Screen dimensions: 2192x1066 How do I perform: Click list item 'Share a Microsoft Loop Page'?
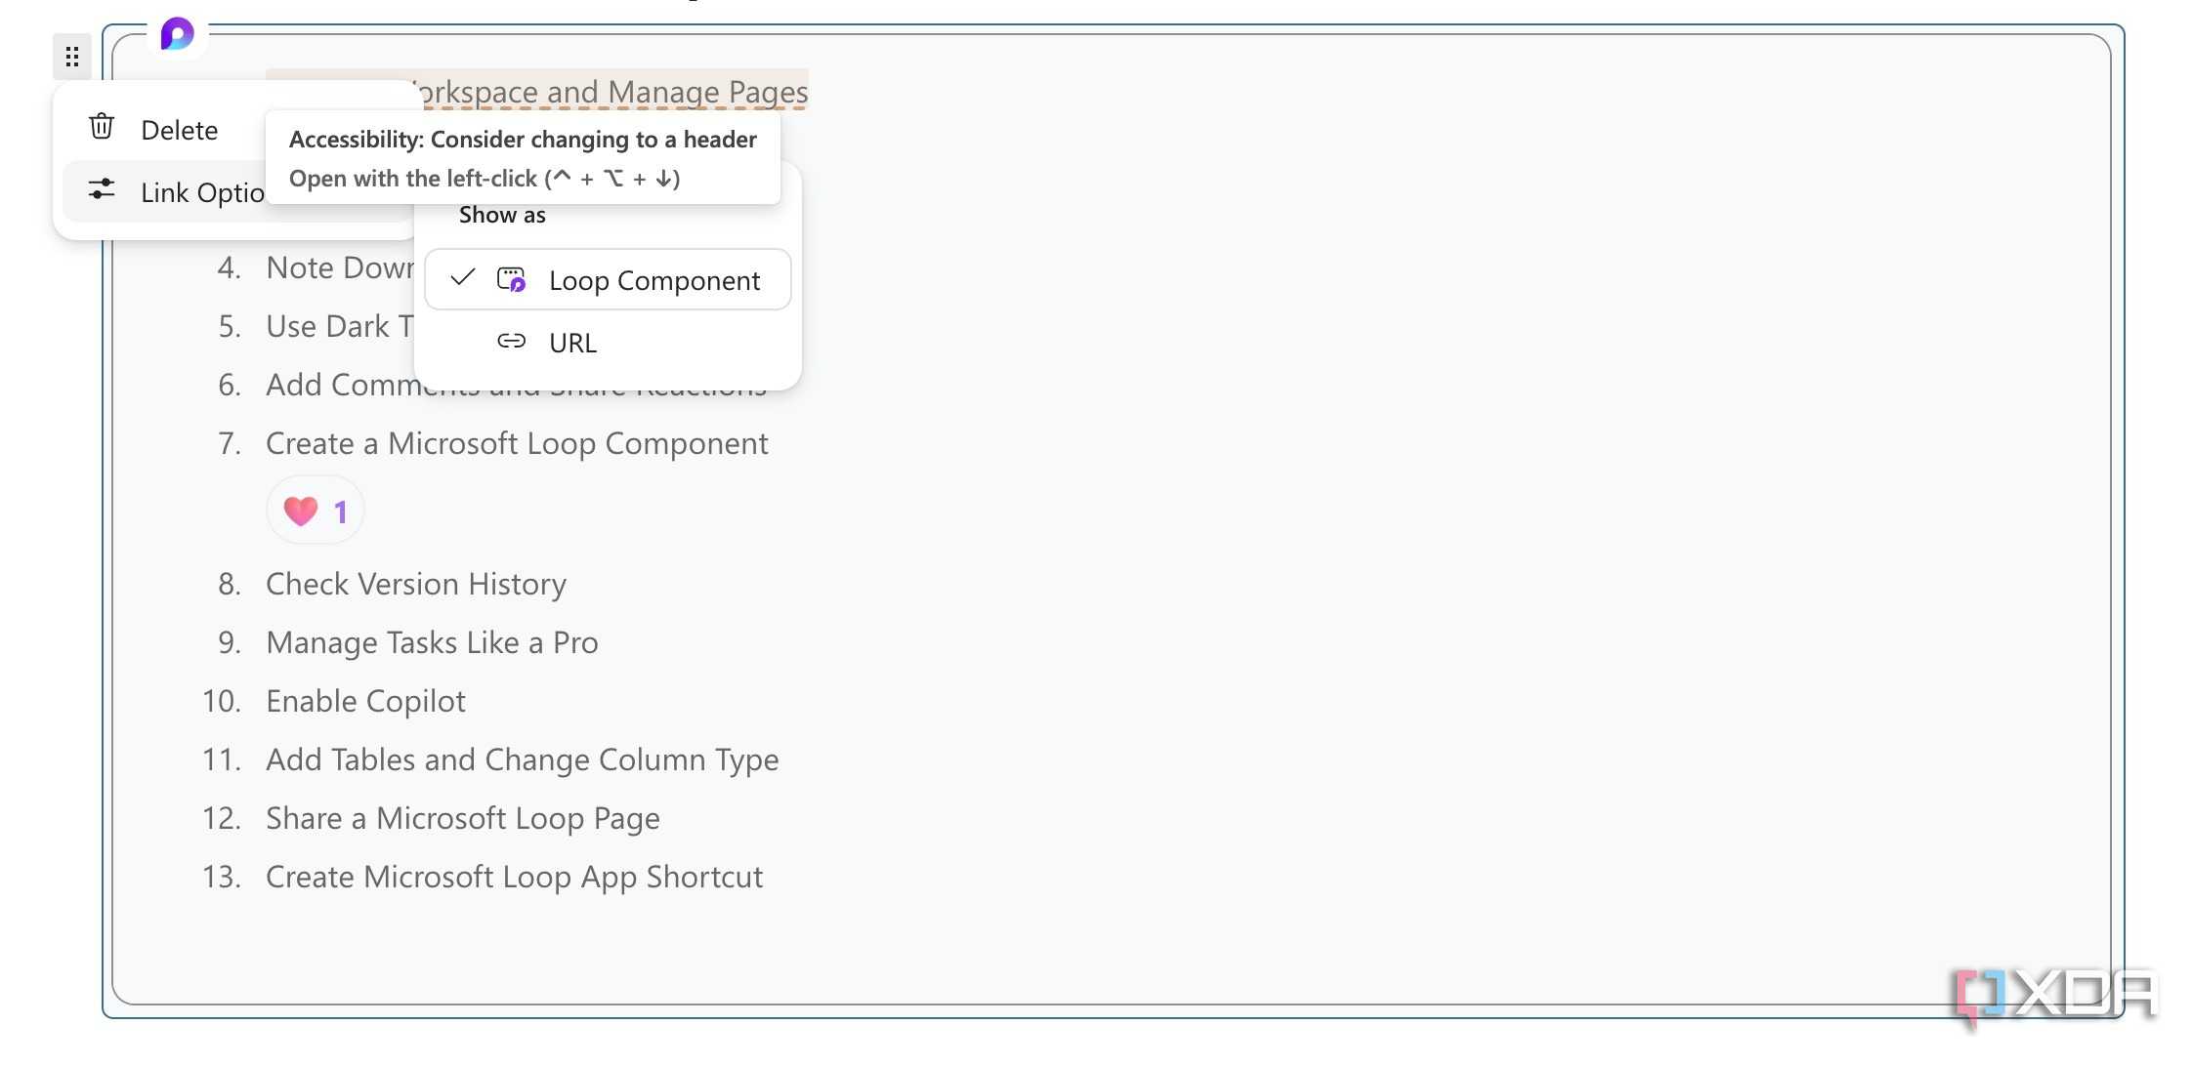(x=463, y=818)
